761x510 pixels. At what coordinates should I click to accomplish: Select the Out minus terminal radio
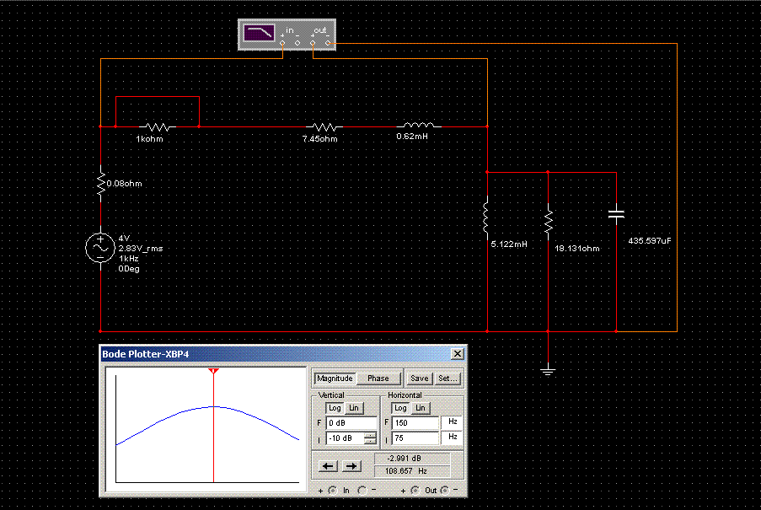(x=445, y=491)
